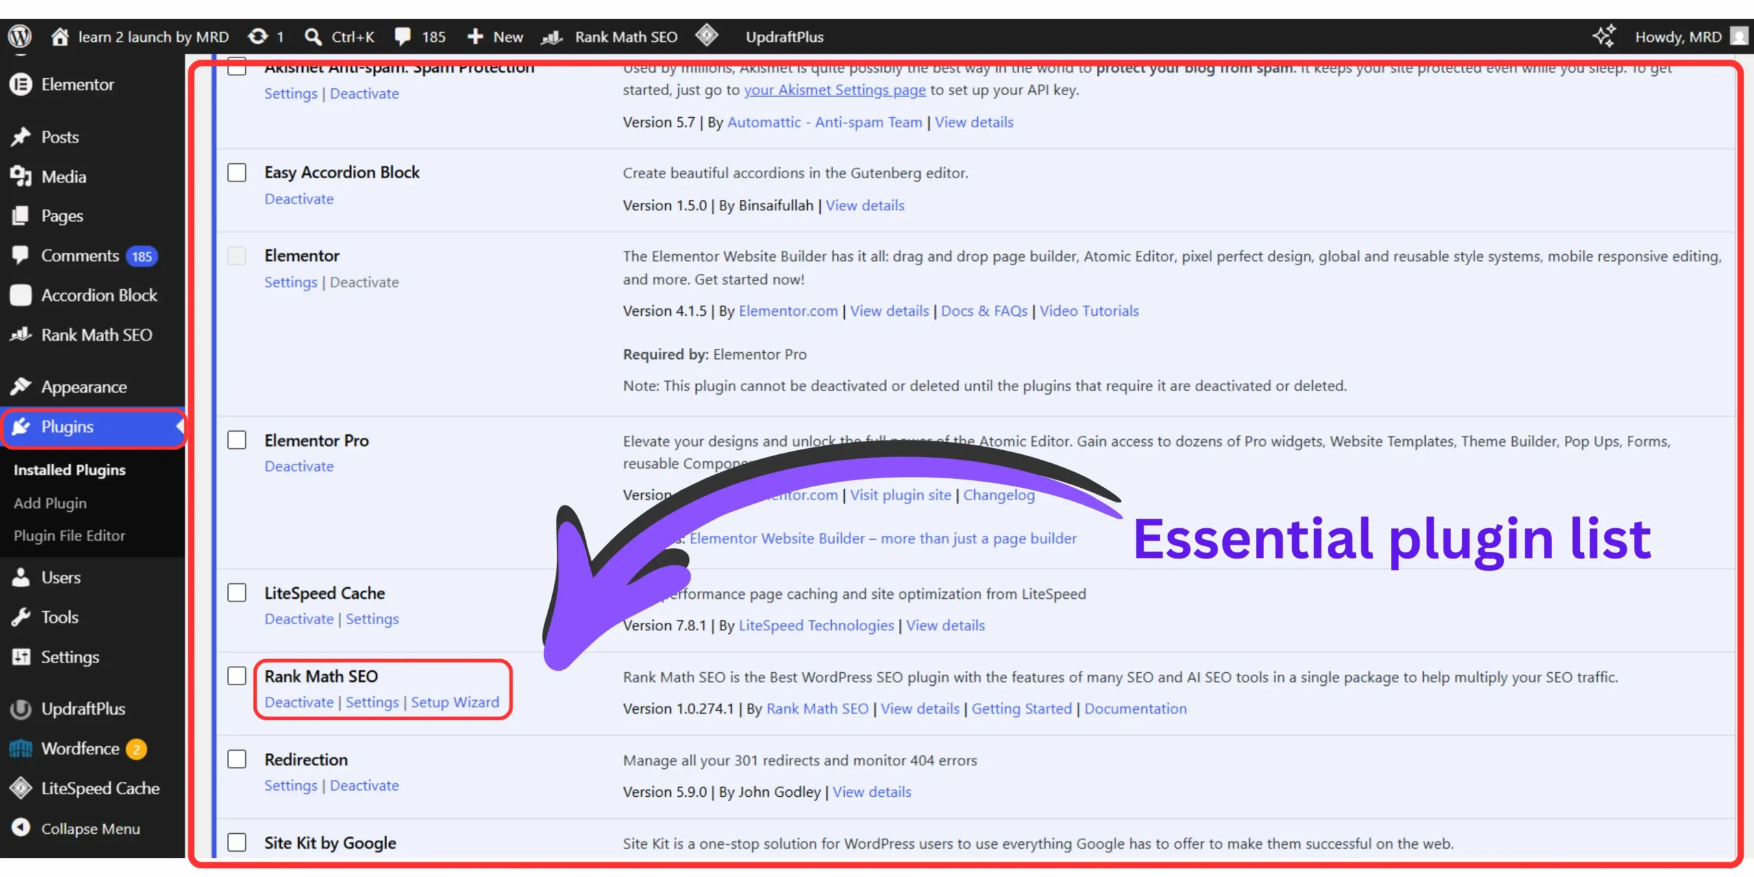
Task: Check the Site Kit by Google checkbox
Action: 237,842
